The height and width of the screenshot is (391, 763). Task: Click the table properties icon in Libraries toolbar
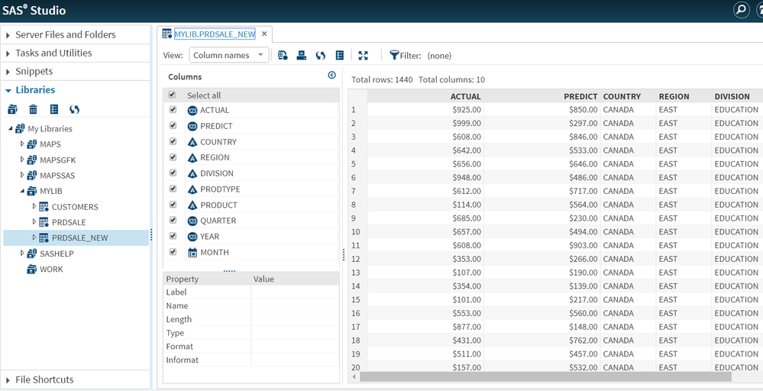point(53,110)
